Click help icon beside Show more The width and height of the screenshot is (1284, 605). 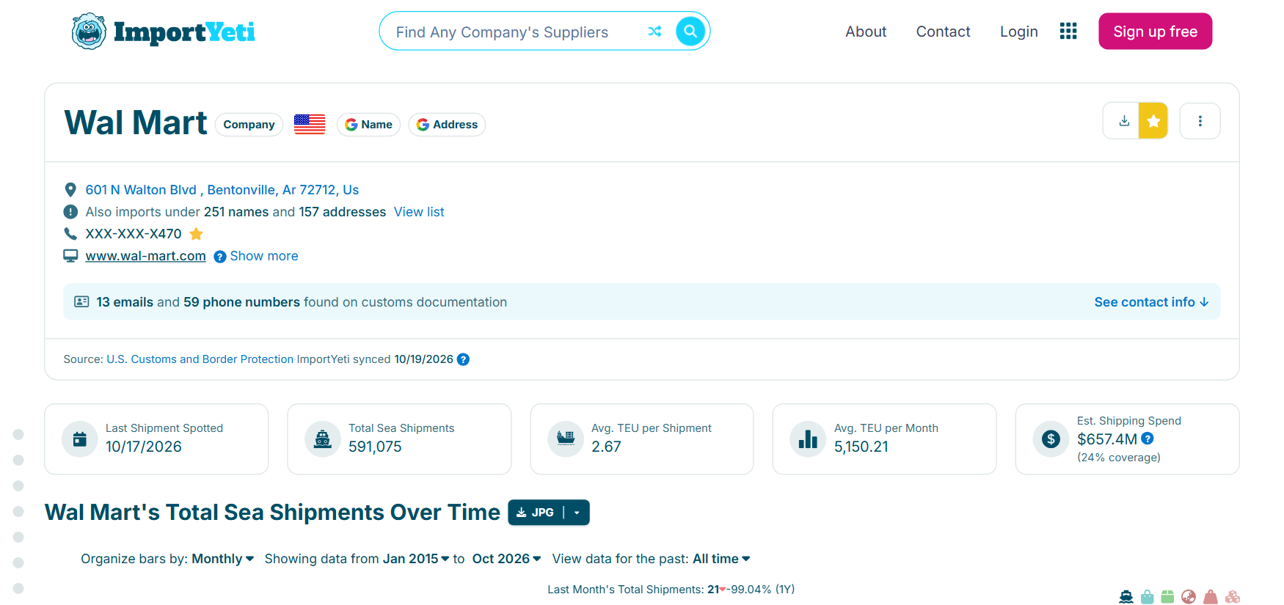[x=219, y=257]
